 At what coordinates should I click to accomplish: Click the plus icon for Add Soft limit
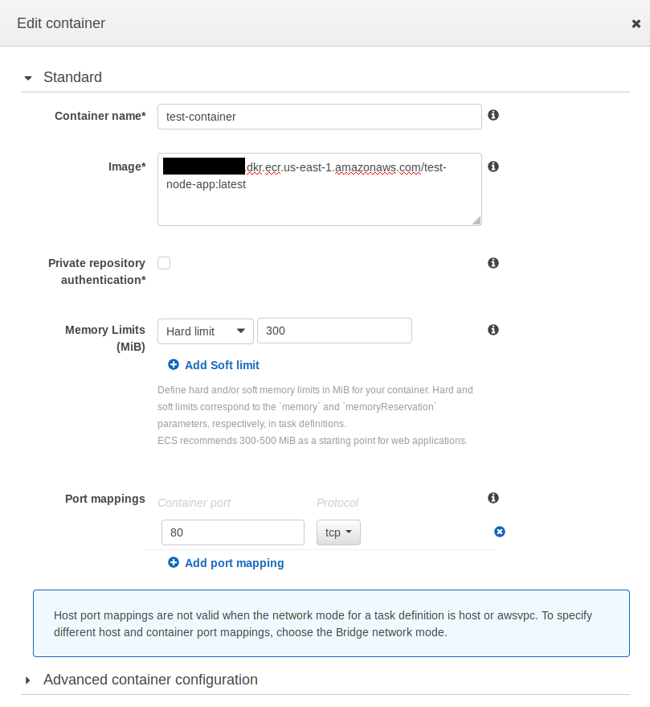[x=174, y=365]
